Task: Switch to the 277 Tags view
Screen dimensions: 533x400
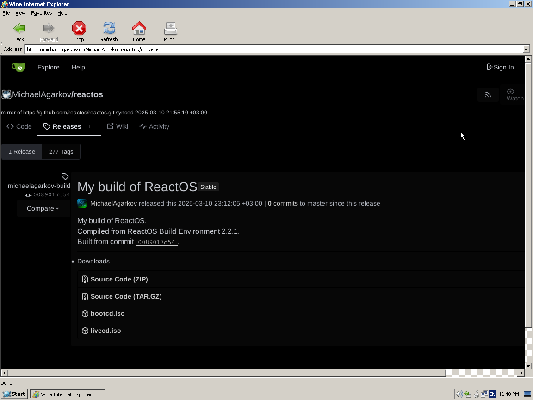Action: pyautogui.click(x=61, y=152)
